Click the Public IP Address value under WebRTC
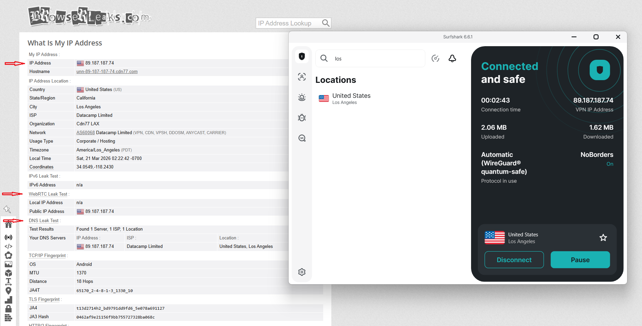The width and height of the screenshot is (642, 326). click(x=100, y=212)
